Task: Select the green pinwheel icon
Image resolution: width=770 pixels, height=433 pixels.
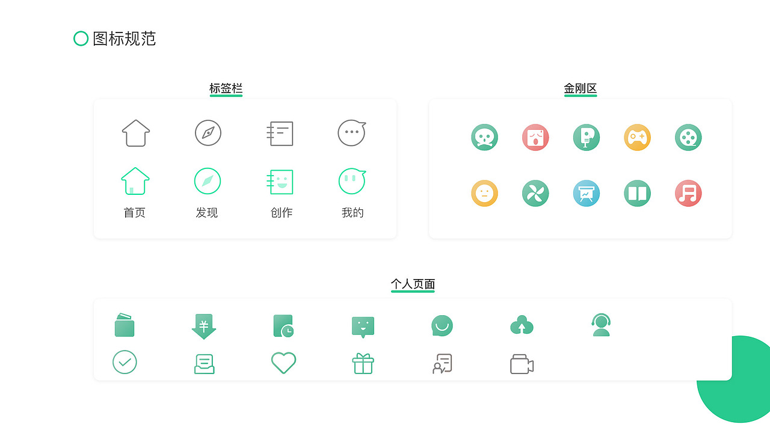Action: pos(535,193)
